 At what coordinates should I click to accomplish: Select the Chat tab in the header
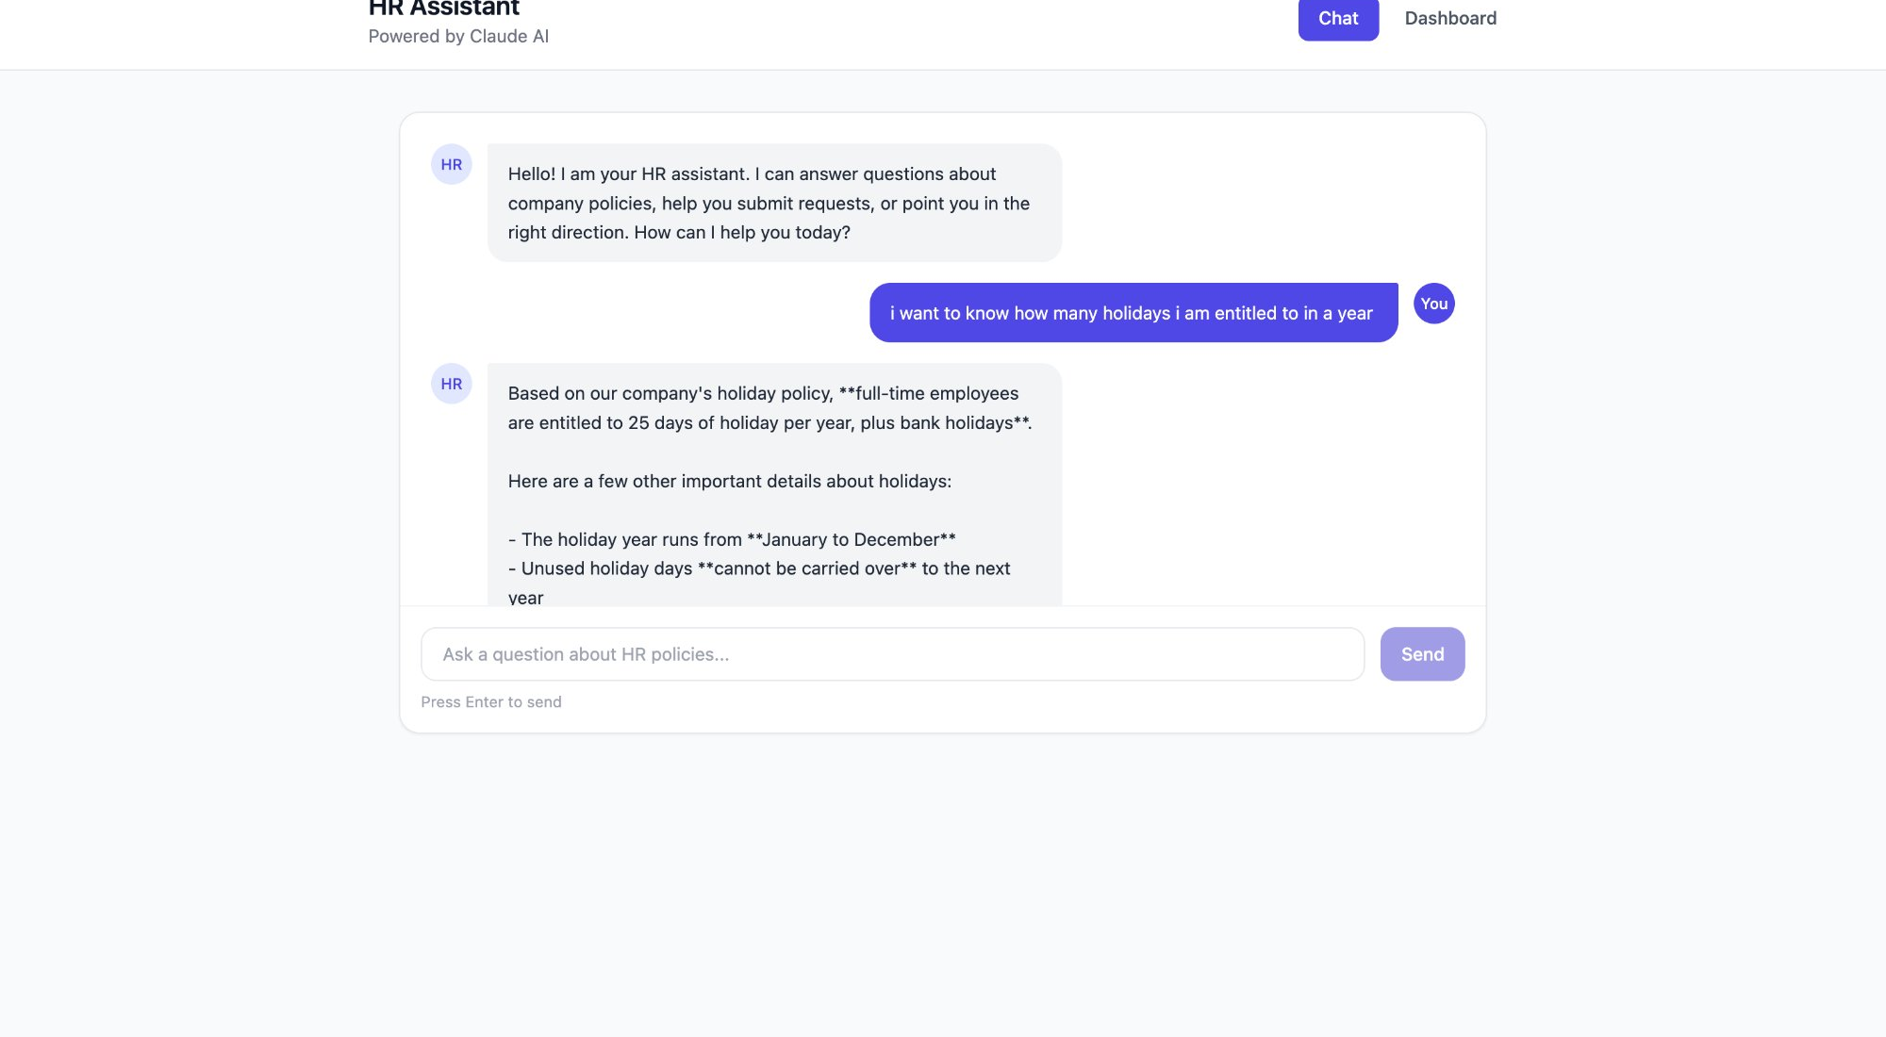[1337, 18]
